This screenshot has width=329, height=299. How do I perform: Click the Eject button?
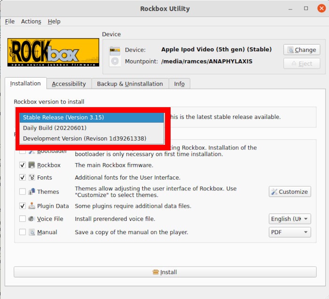302,63
